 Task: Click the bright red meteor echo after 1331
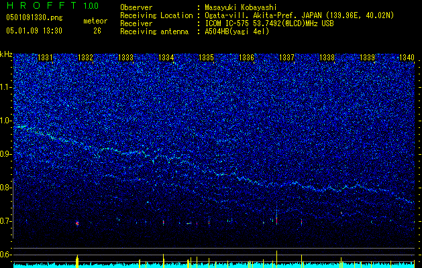tap(77, 223)
